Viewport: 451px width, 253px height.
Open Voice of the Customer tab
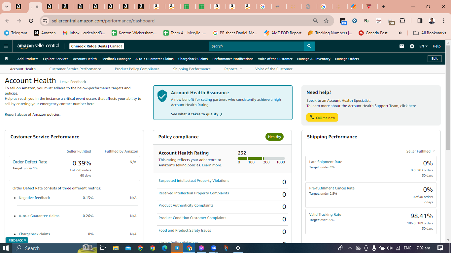pos(274,69)
